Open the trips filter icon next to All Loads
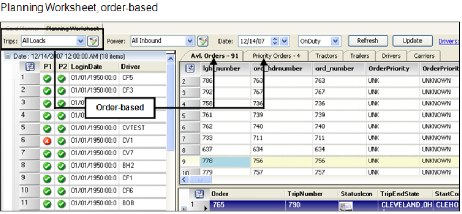 93,41
